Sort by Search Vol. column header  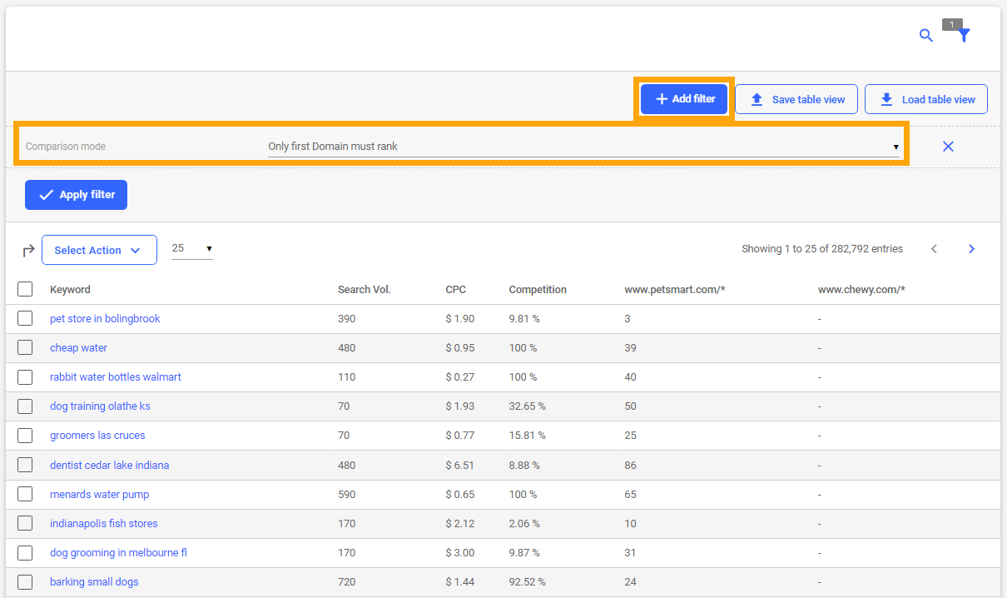coord(364,290)
